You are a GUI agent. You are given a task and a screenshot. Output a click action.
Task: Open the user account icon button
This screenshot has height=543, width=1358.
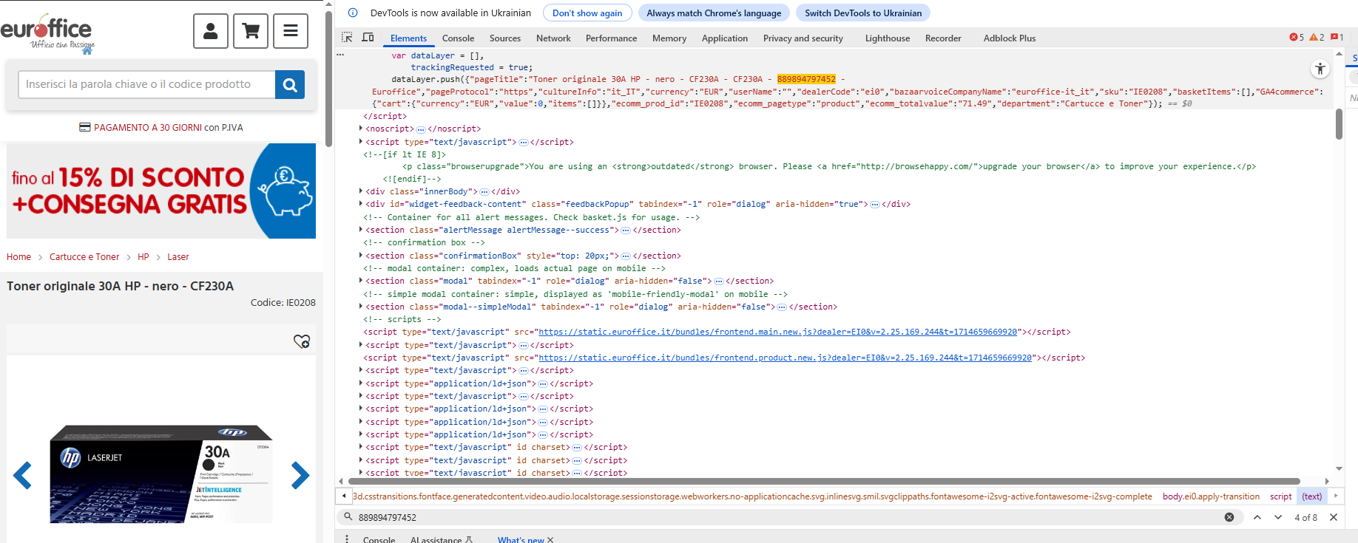211,31
